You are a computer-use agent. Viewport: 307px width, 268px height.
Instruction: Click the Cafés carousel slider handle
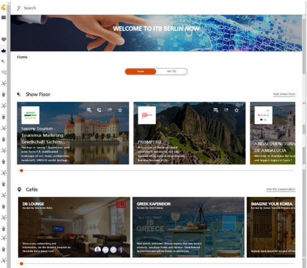[22, 264]
